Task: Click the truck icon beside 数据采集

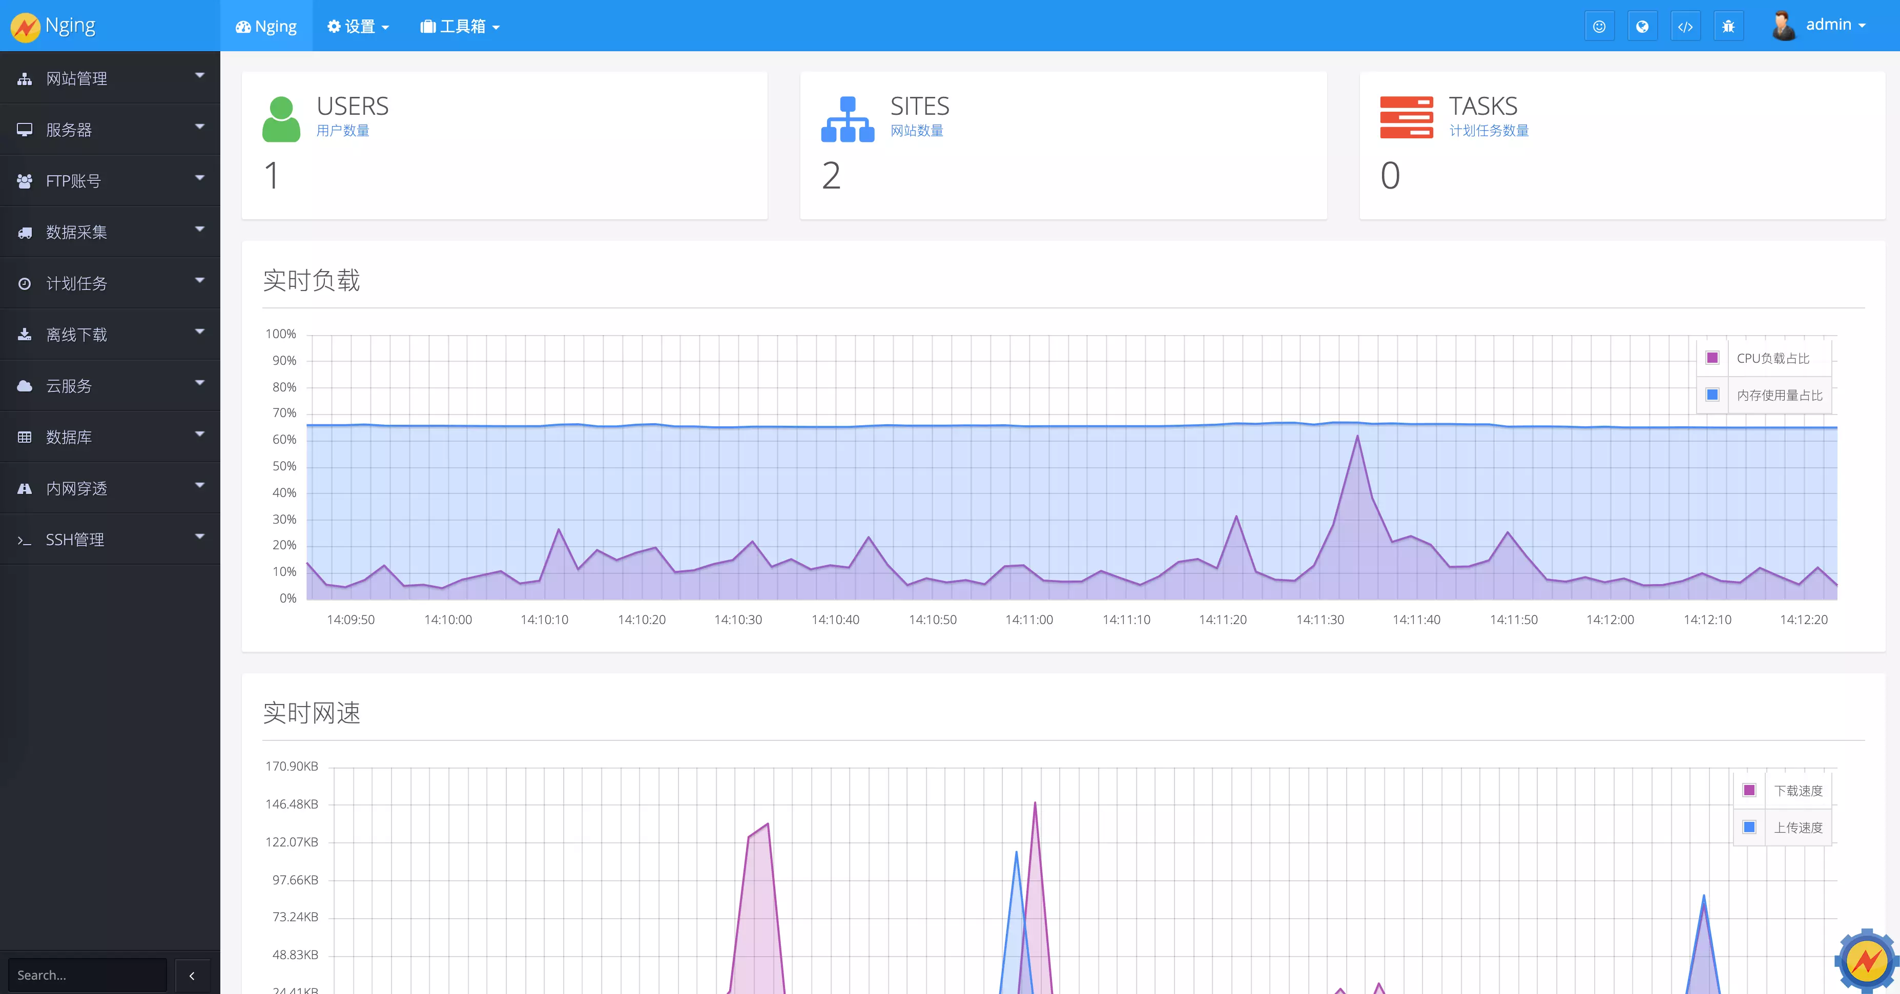Action: (25, 232)
